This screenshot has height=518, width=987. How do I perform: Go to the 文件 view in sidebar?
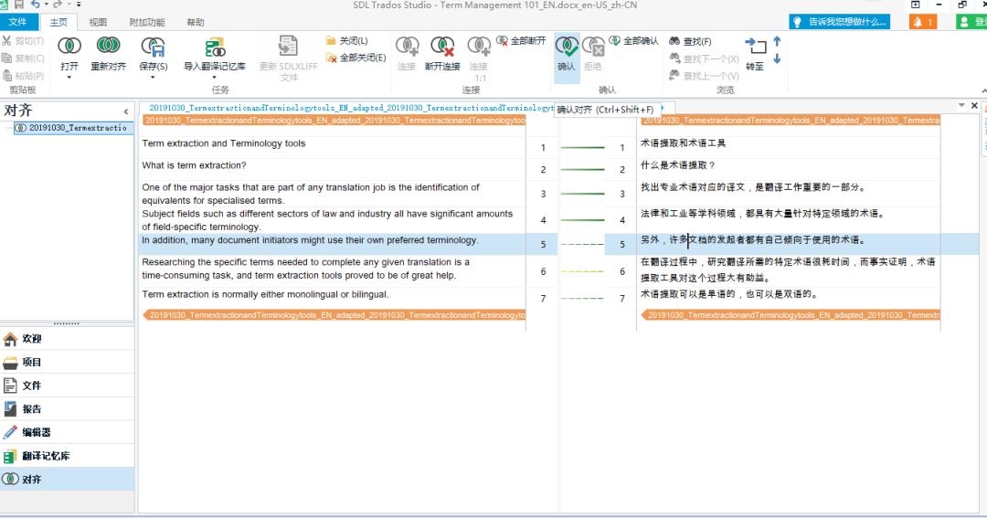tap(68, 386)
